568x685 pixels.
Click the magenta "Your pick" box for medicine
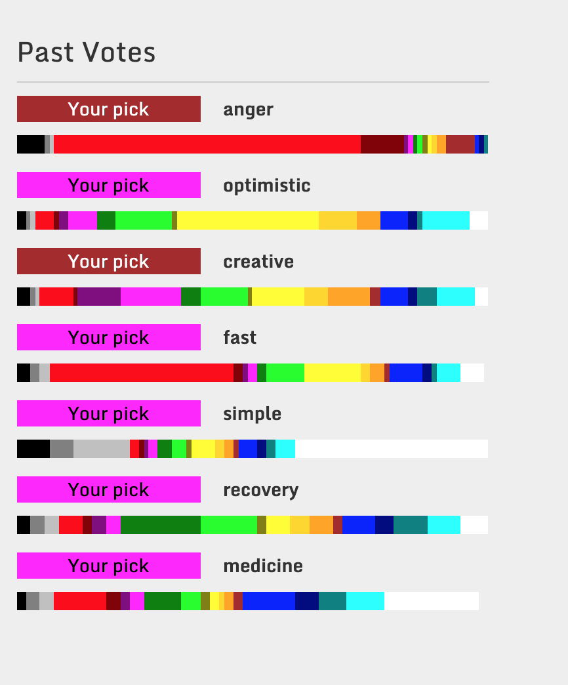(x=109, y=566)
